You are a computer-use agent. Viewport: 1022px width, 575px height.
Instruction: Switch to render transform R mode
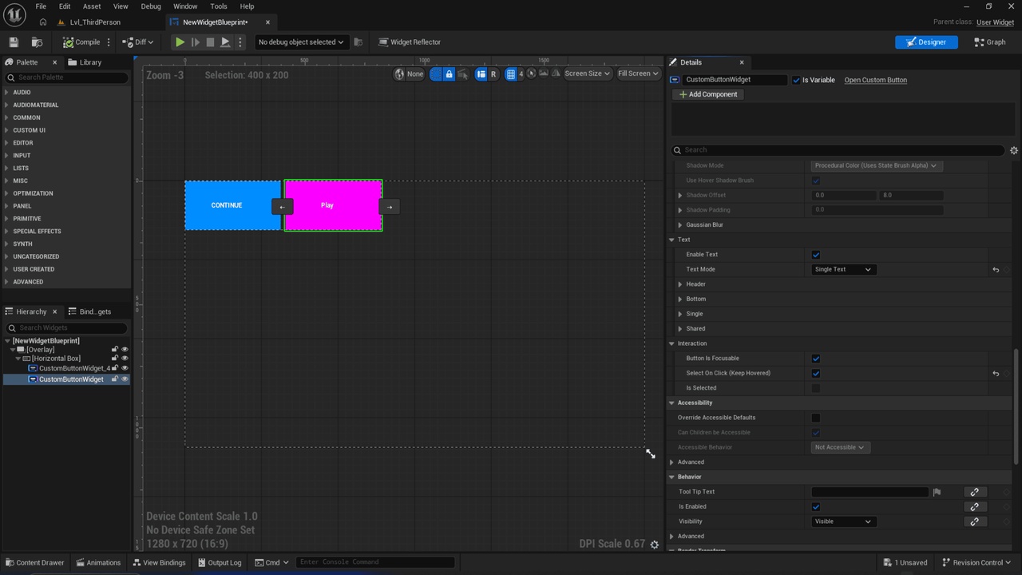click(x=493, y=73)
